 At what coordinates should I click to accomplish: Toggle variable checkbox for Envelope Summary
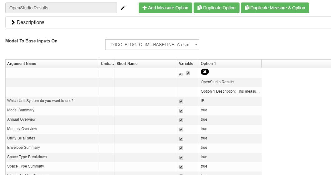(181, 148)
